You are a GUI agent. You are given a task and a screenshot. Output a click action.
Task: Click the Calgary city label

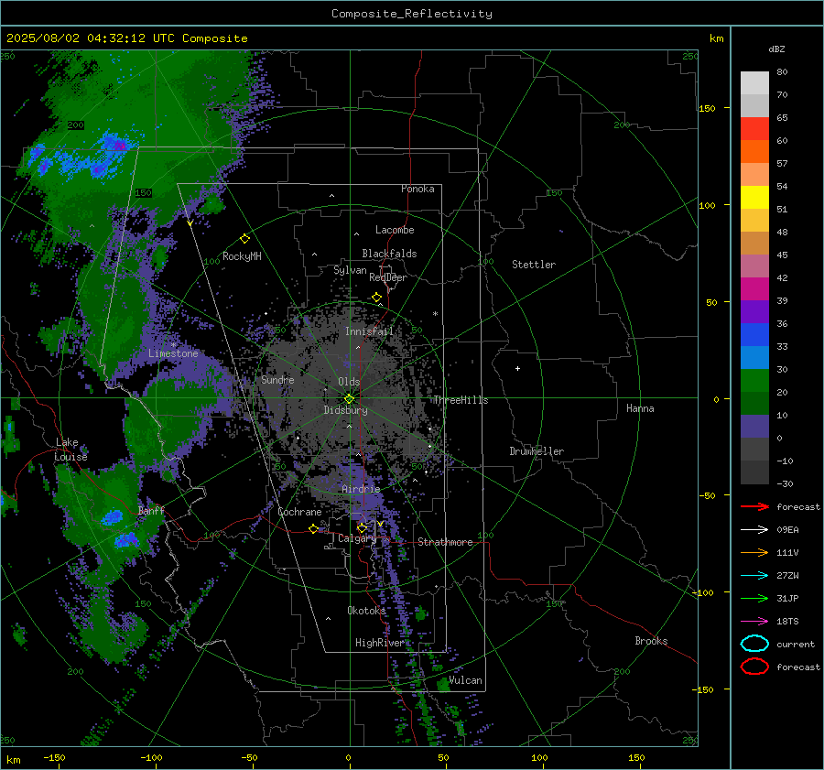pyautogui.click(x=357, y=538)
